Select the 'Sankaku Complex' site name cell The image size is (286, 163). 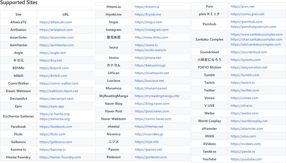click(x=209, y=39)
